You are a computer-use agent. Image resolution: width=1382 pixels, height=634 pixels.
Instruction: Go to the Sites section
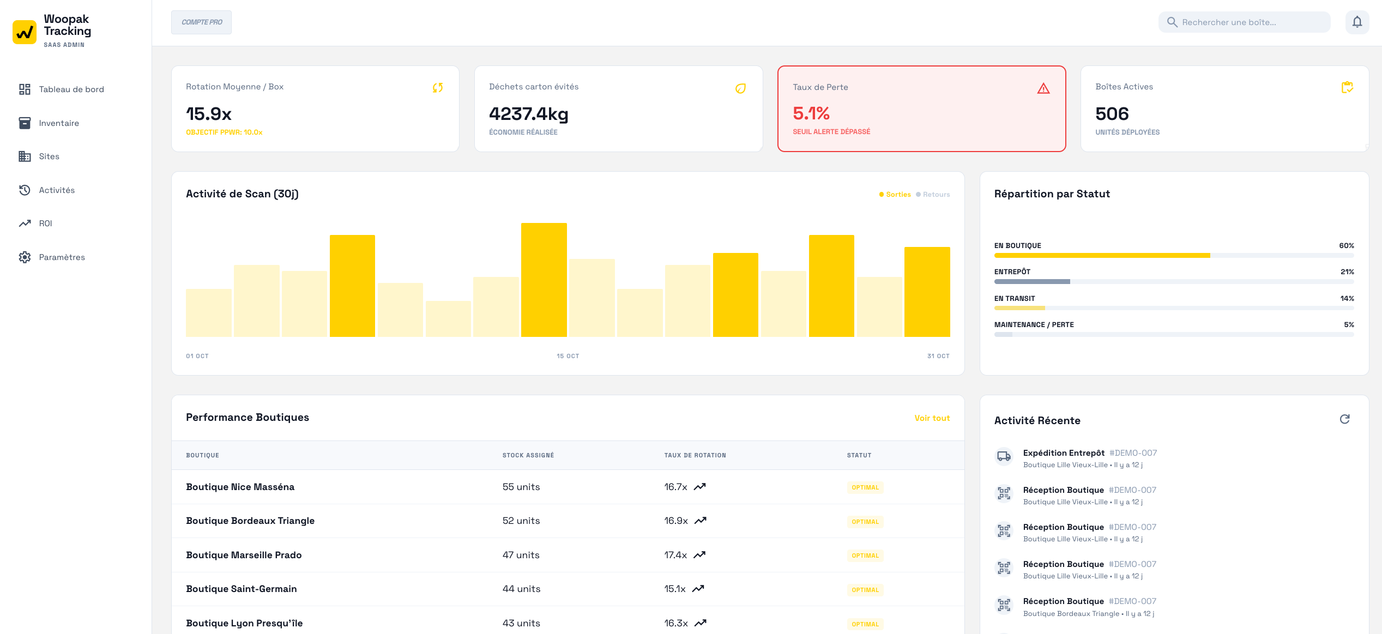pyautogui.click(x=49, y=156)
